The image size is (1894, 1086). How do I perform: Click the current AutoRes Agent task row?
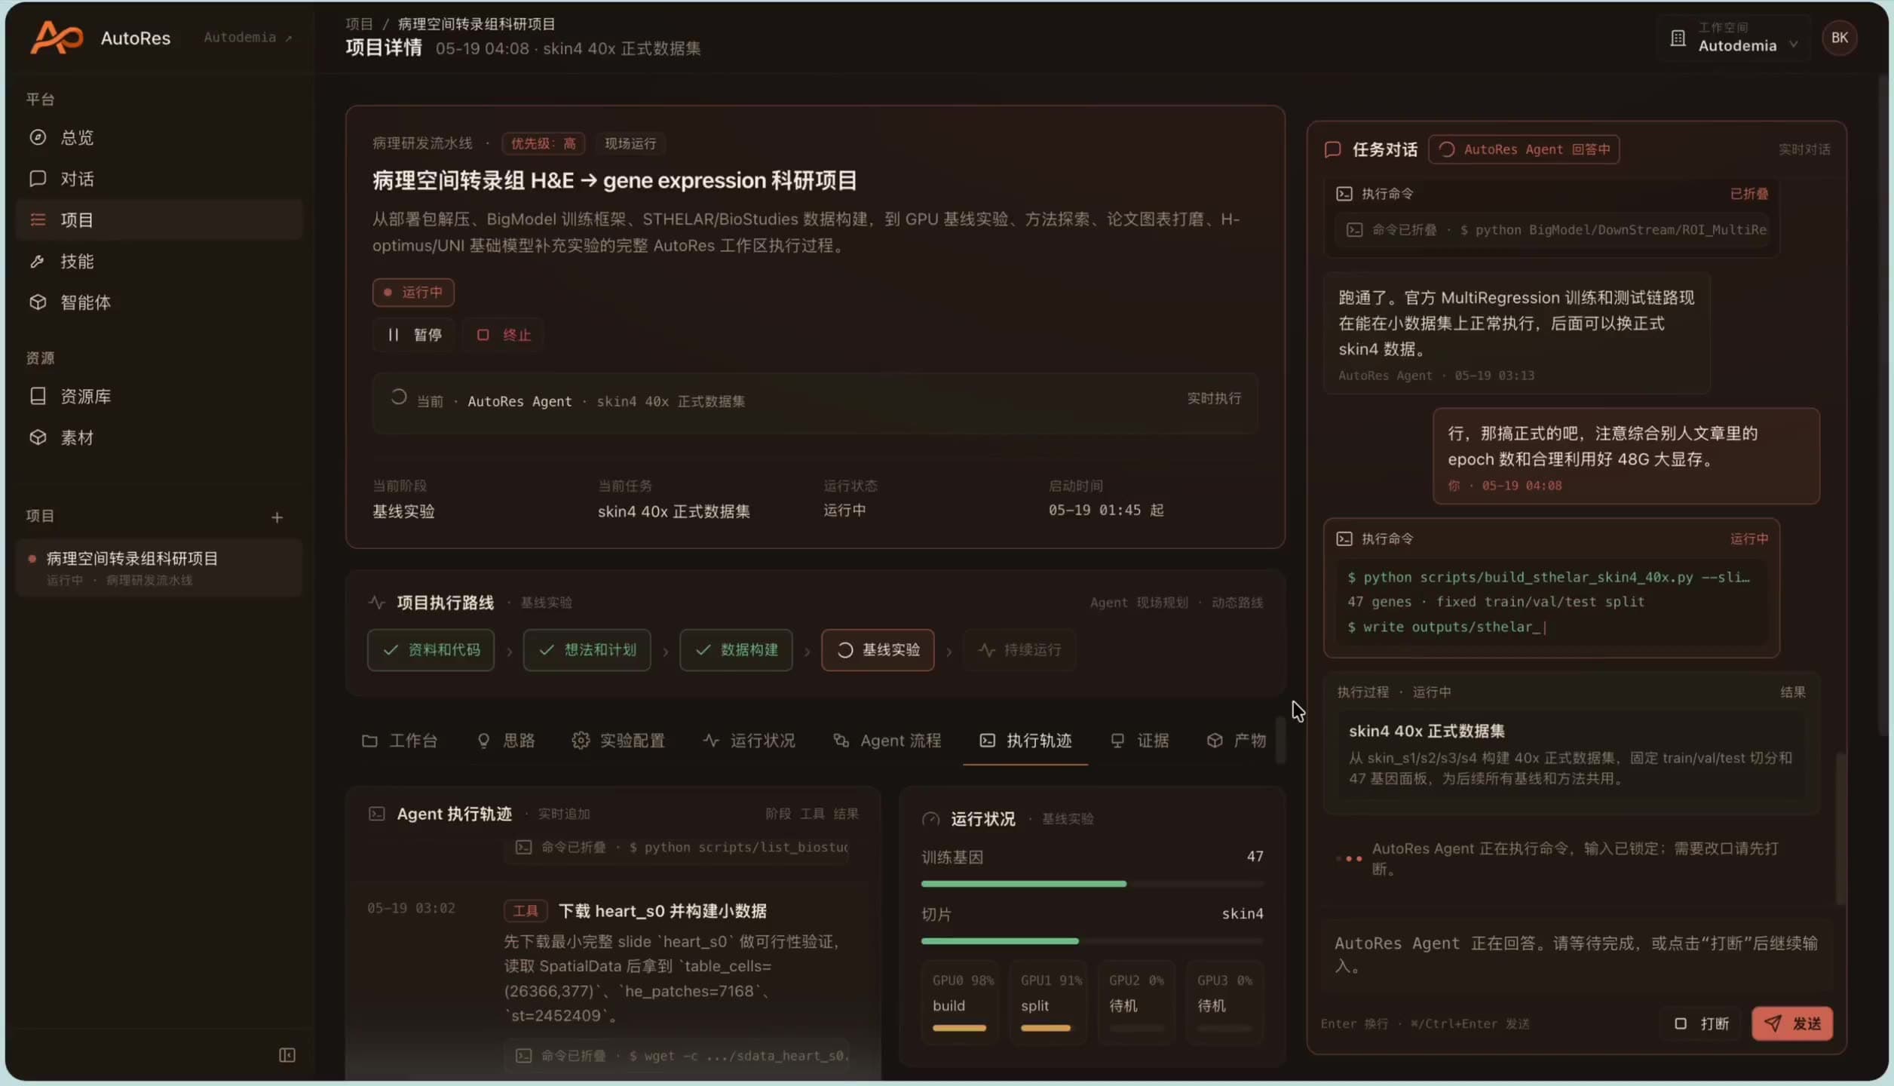(815, 402)
